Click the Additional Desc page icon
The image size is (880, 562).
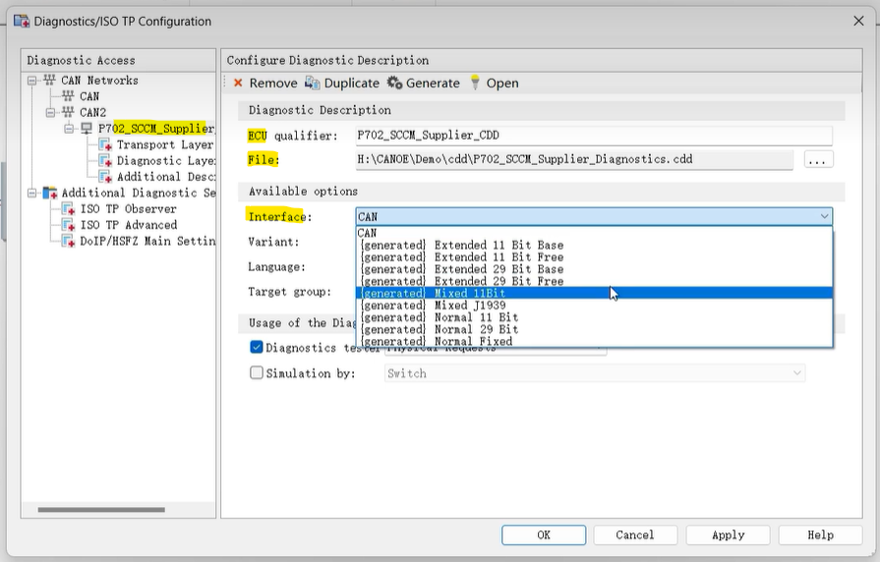click(x=105, y=177)
